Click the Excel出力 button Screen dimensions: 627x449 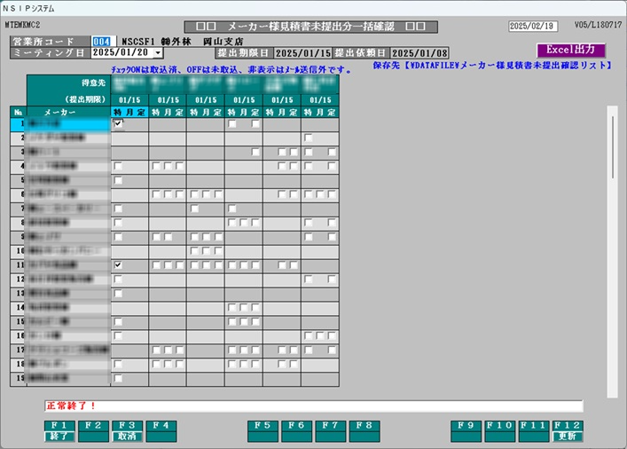[570, 50]
